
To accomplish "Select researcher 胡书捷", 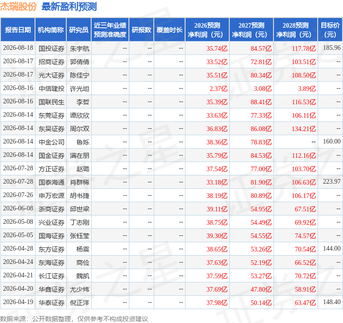I will (x=79, y=195).
